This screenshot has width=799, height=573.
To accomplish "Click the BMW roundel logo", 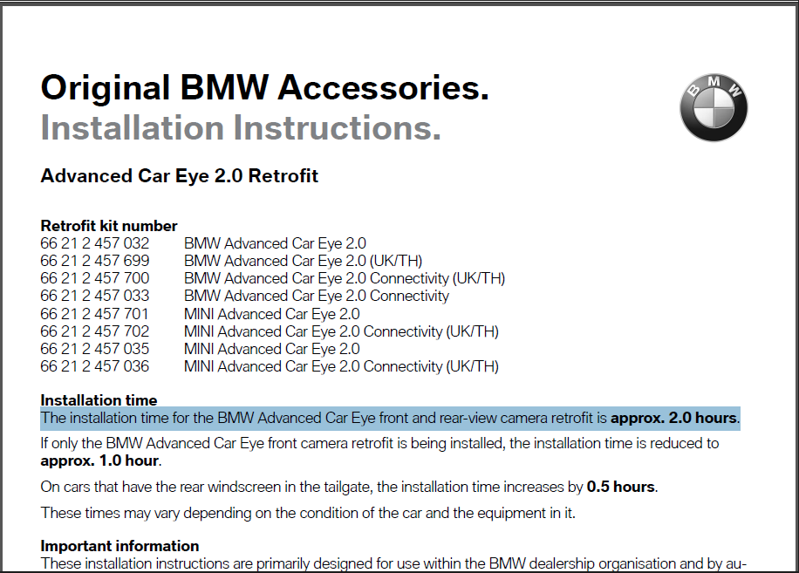I will pyautogui.click(x=714, y=108).
